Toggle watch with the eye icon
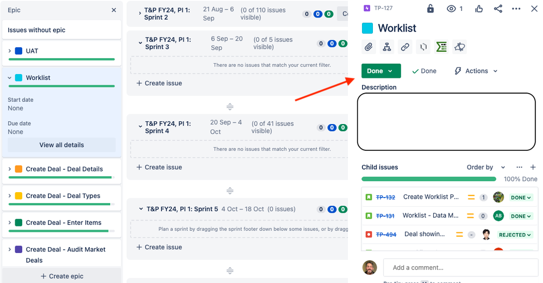This screenshot has height=283, width=543. point(451,9)
